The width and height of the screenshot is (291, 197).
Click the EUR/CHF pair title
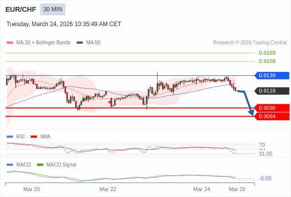tap(21, 9)
